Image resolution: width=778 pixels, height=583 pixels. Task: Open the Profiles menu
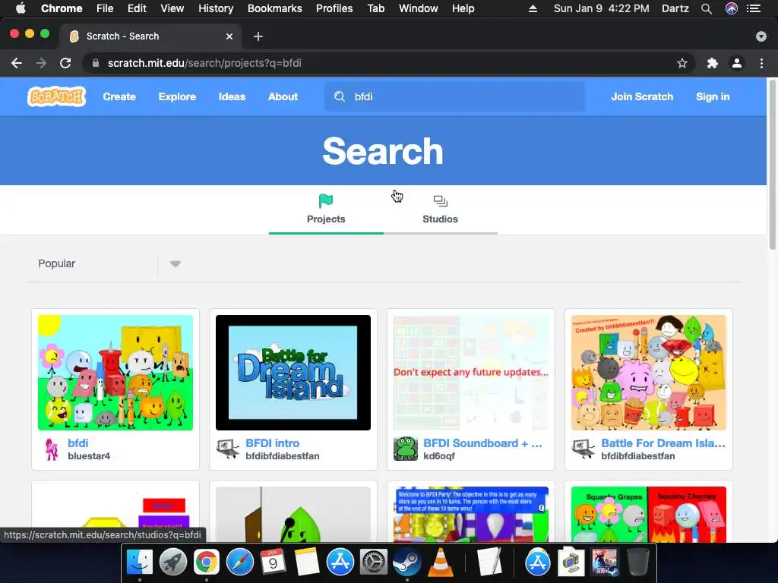pyautogui.click(x=334, y=8)
